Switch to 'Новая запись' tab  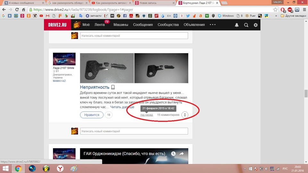pos(154,3)
